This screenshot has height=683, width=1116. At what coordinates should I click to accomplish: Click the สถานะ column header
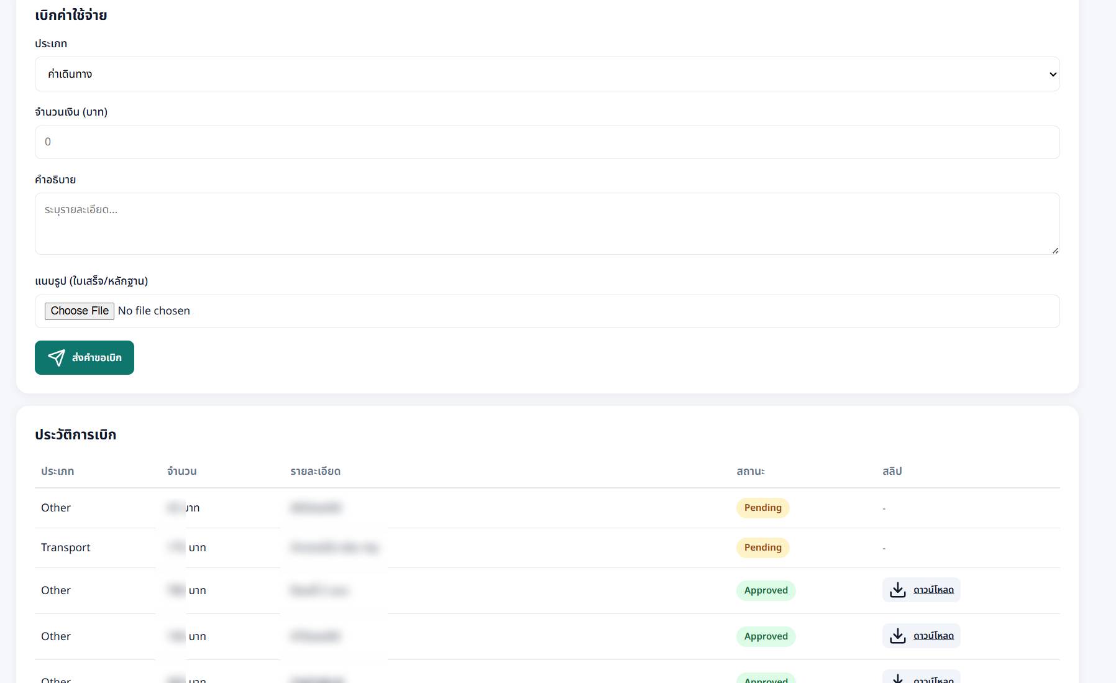(751, 471)
